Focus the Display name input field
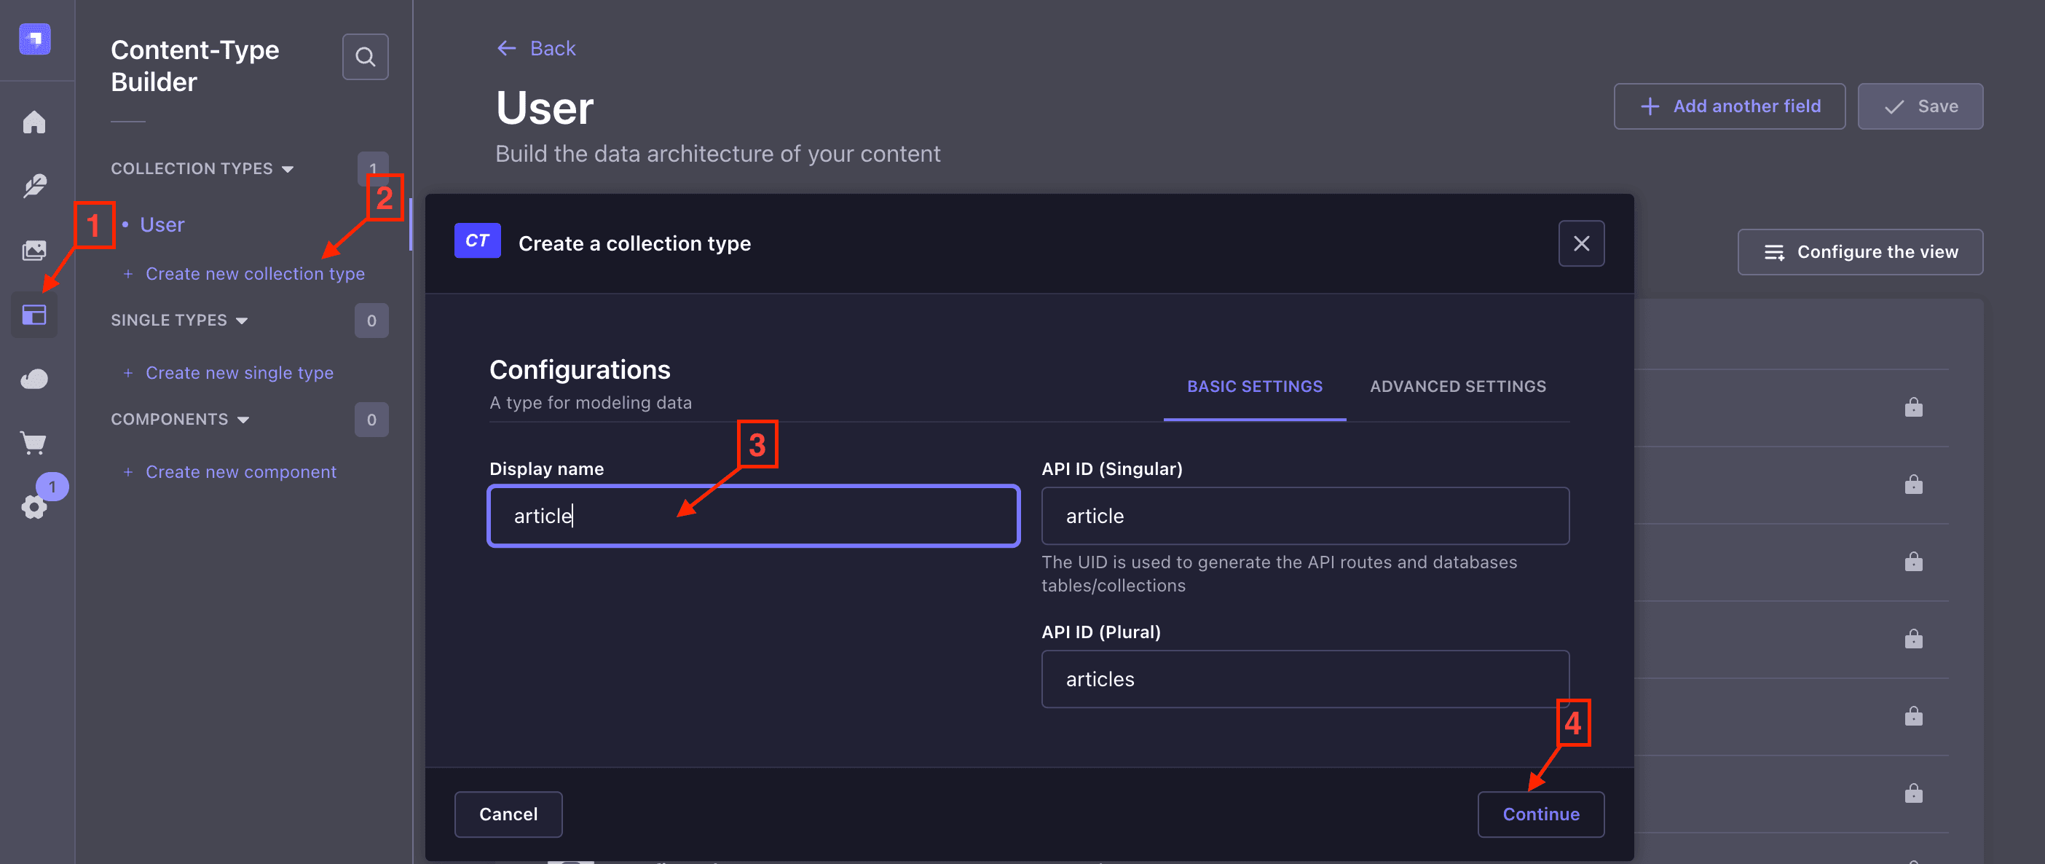The width and height of the screenshot is (2045, 864). (753, 517)
